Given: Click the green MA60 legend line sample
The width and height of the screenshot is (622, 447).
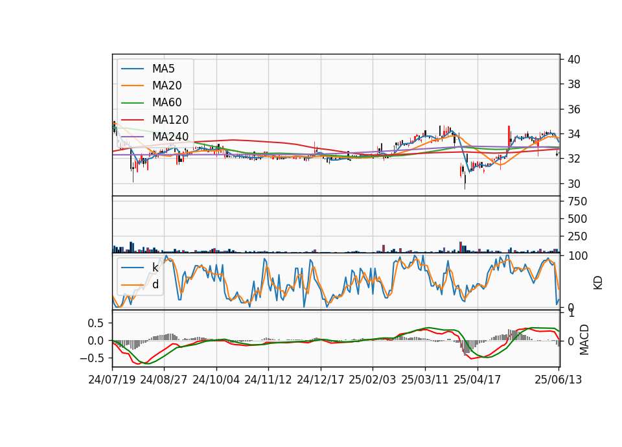Looking at the screenshot, I should point(132,103).
